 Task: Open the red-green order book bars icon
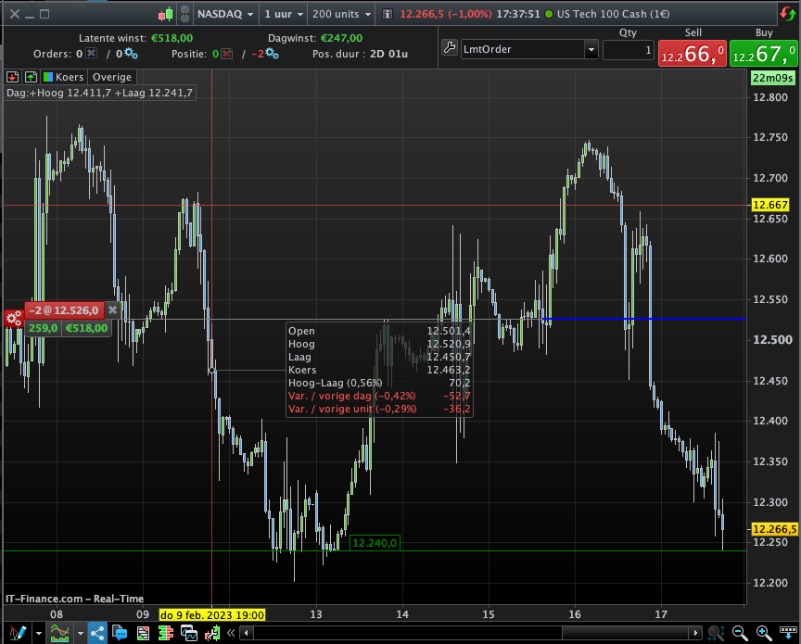166,633
